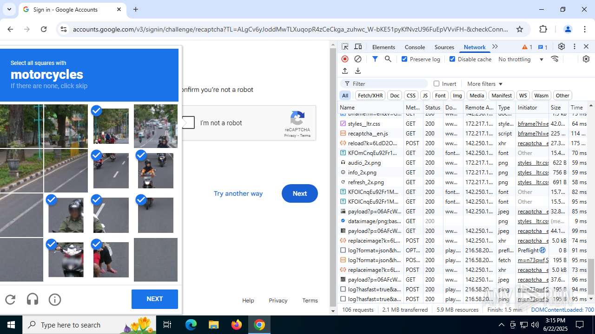Sort requests by Status column header

[x=433, y=108]
